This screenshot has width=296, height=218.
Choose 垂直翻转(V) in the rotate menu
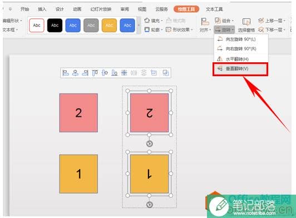240,69
